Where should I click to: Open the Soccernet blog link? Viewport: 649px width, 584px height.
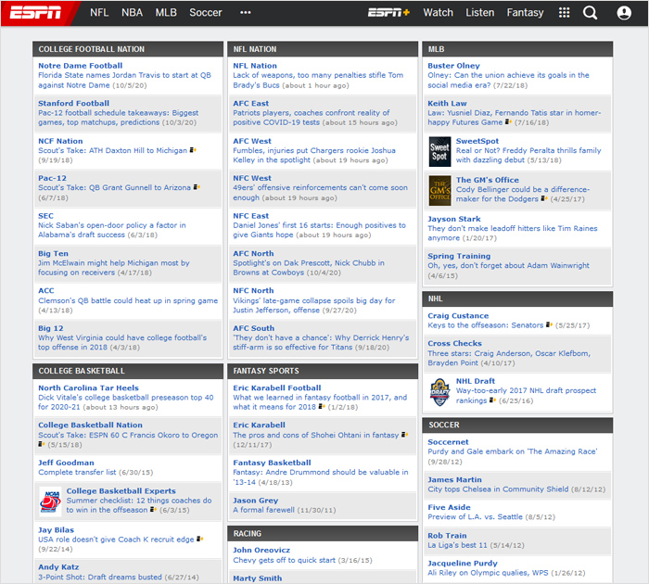point(448,441)
